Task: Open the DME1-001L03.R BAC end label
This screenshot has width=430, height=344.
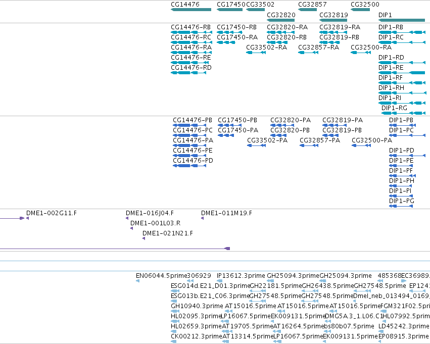Action: pyautogui.click(x=156, y=223)
